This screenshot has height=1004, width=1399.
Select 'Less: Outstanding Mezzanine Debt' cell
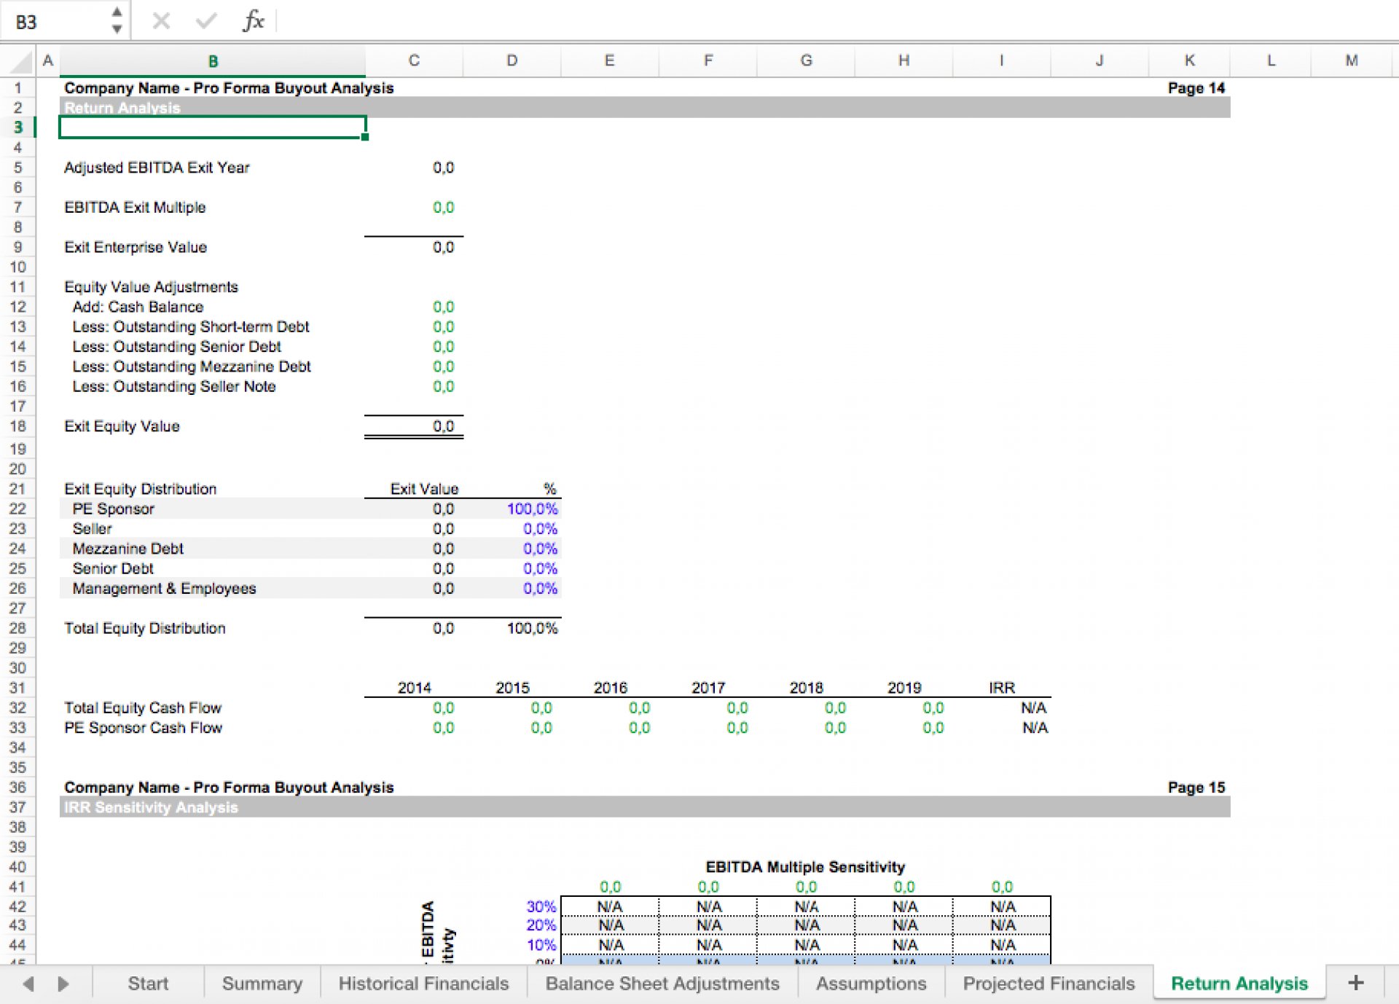[192, 366]
